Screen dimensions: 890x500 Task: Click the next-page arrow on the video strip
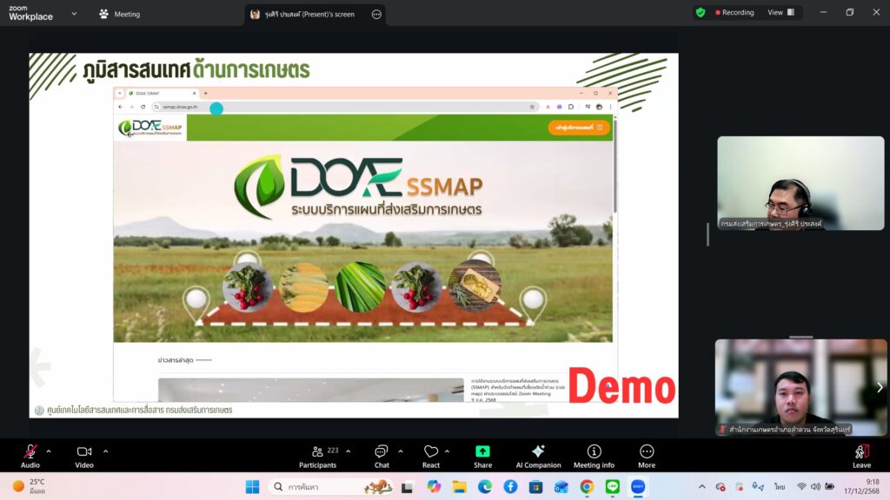[x=880, y=387]
